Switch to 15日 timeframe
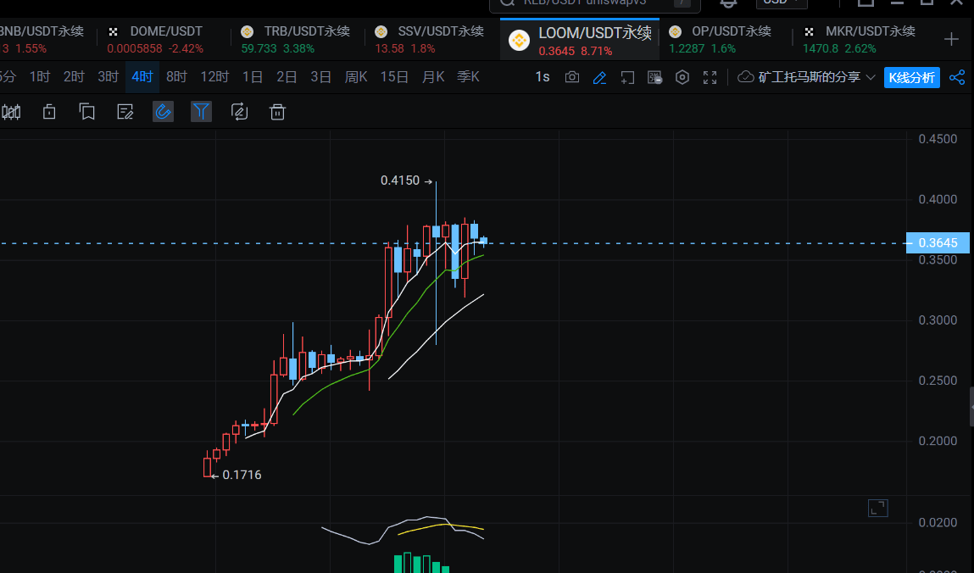This screenshot has width=974, height=573. click(x=394, y=77)
